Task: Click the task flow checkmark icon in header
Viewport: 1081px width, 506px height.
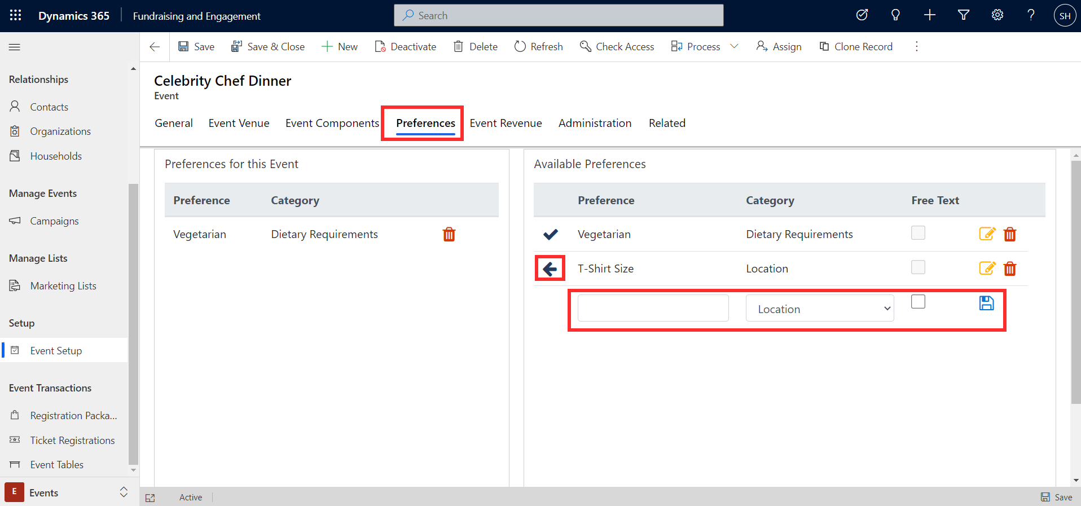Action: click(x=862, y=15)
